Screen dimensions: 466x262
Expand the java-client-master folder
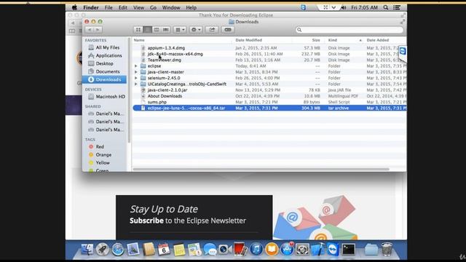(136, 72)
